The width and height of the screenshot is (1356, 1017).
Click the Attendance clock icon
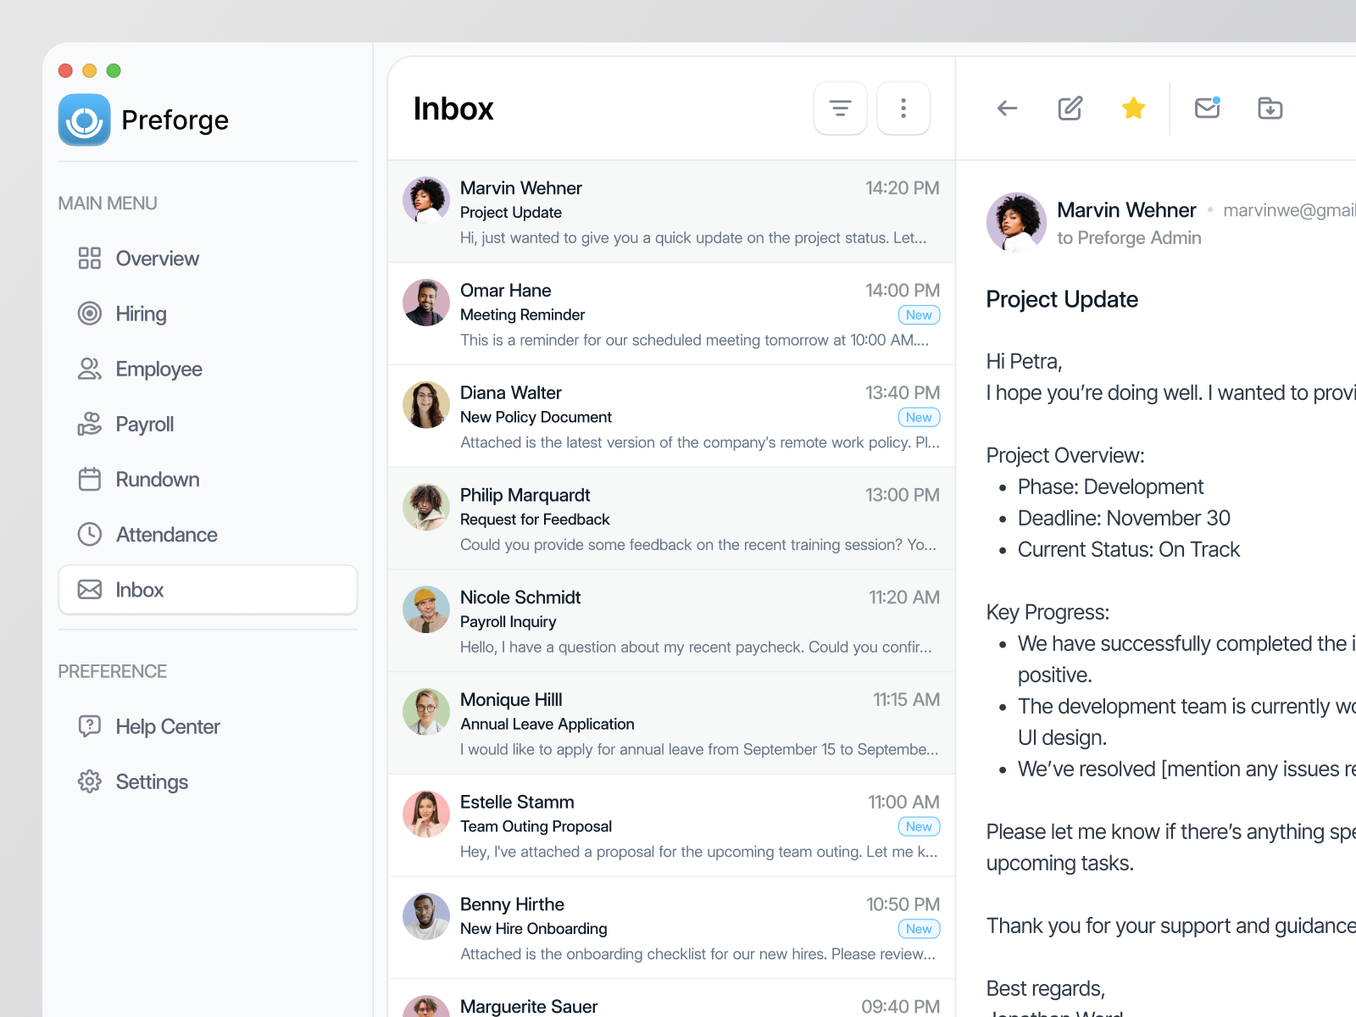pos(90,534)
